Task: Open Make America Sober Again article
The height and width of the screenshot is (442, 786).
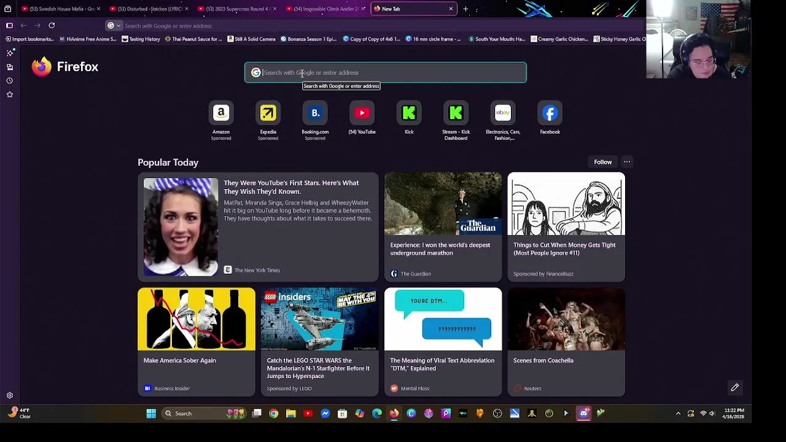Action: coord(196,342)
